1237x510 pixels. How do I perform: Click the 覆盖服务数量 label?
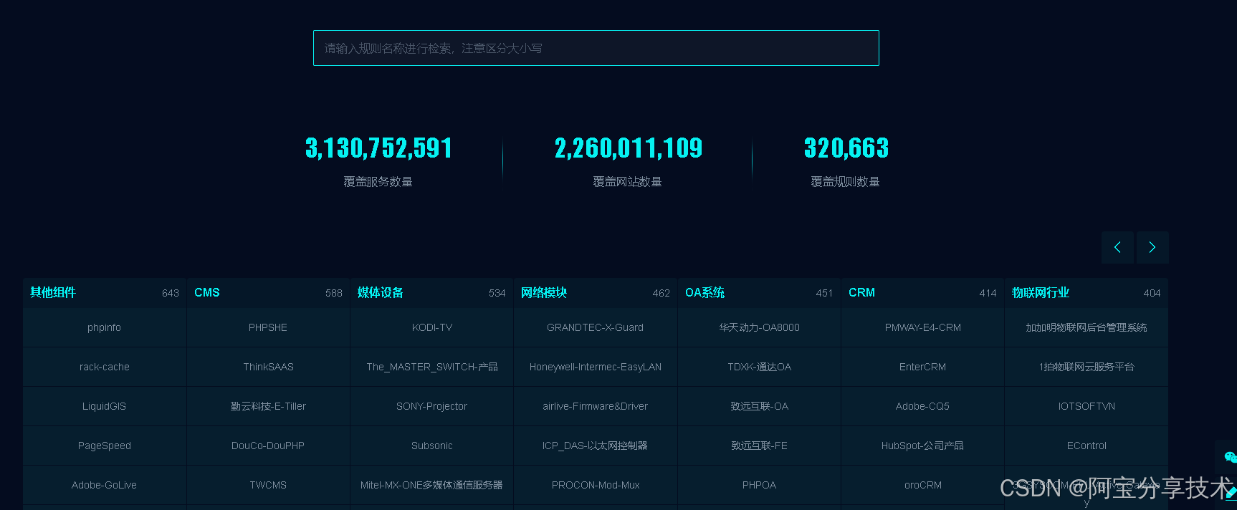(378, 182)
